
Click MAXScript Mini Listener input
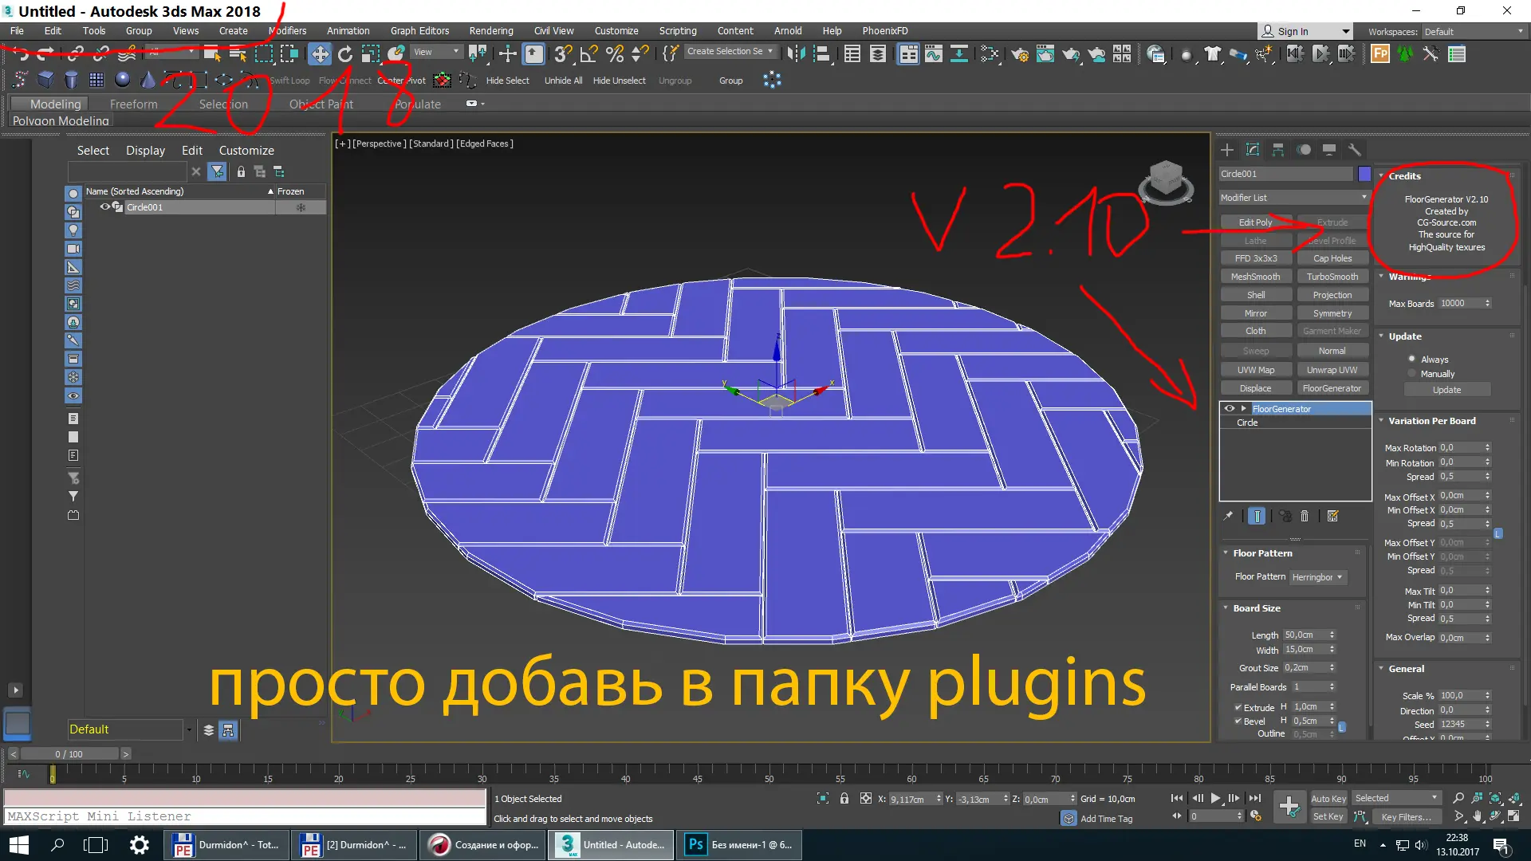245,816
